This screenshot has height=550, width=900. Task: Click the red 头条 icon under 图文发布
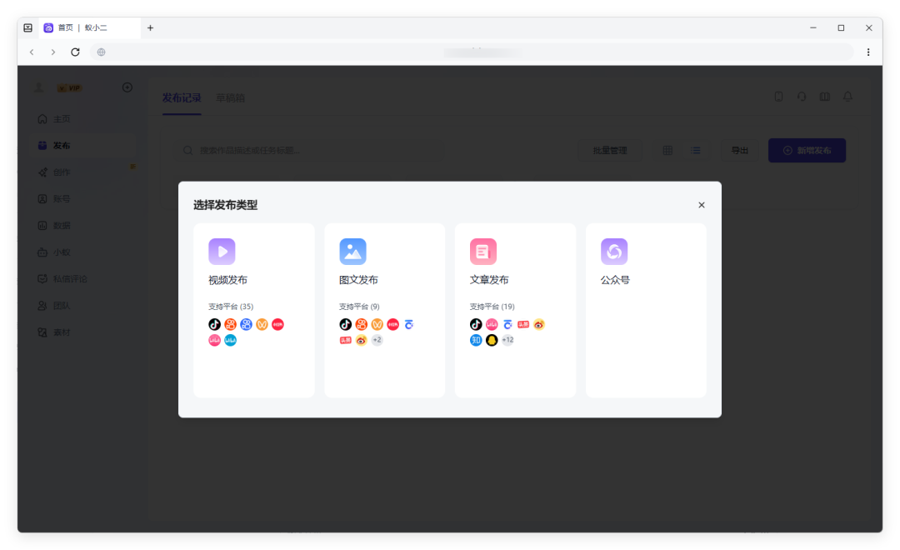click(346, 340)
